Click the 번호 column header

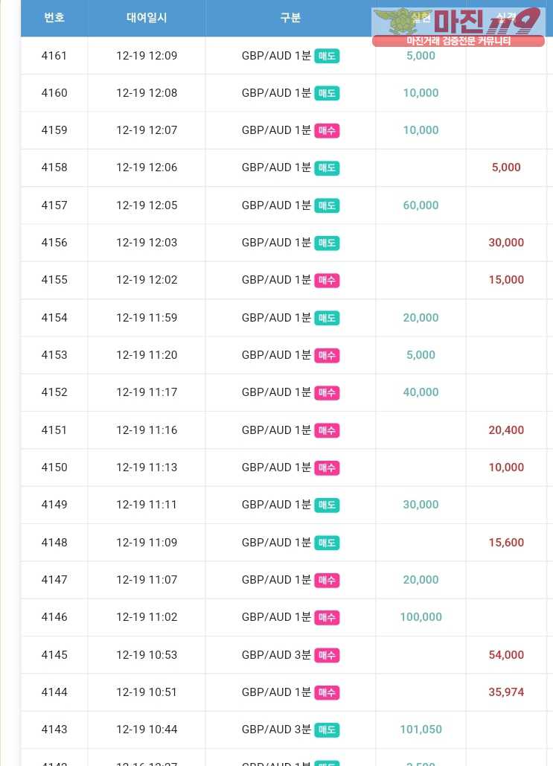54,18
